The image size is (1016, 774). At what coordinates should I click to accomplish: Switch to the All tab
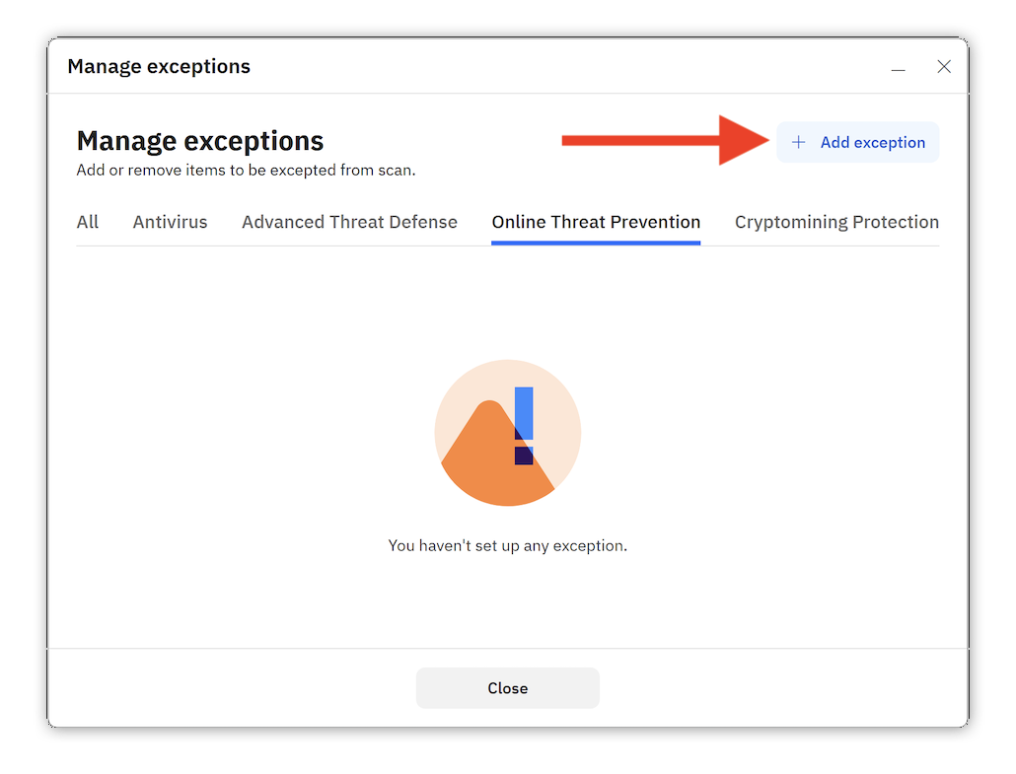[88, 222]
